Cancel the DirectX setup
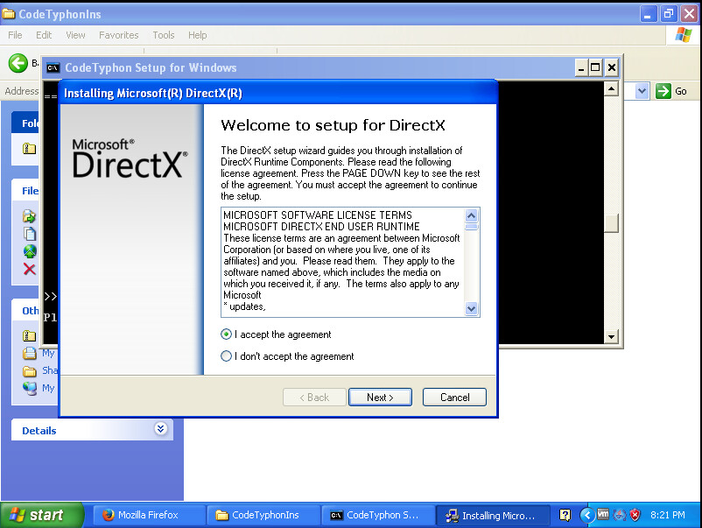This screenshot has height=528, width=702. [x=454, y=398]
